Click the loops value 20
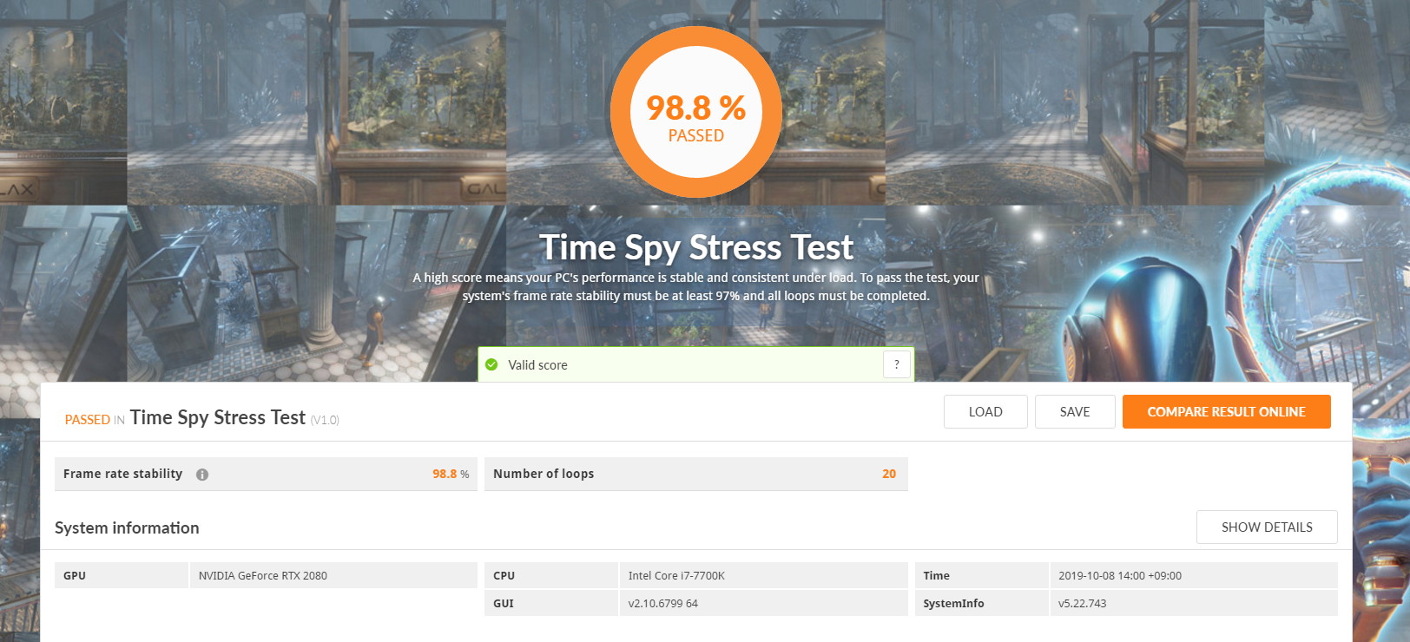 [x=889, y=474]
